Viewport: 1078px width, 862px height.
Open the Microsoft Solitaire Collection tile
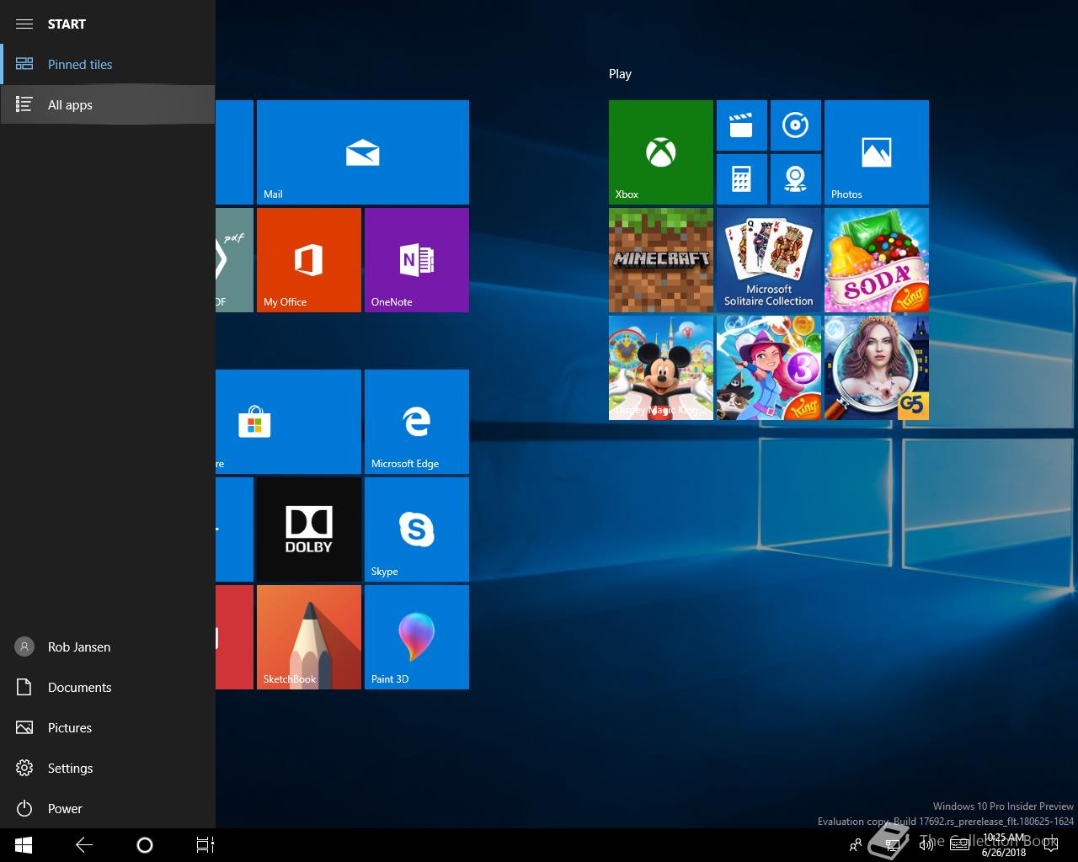pos(768,259)
